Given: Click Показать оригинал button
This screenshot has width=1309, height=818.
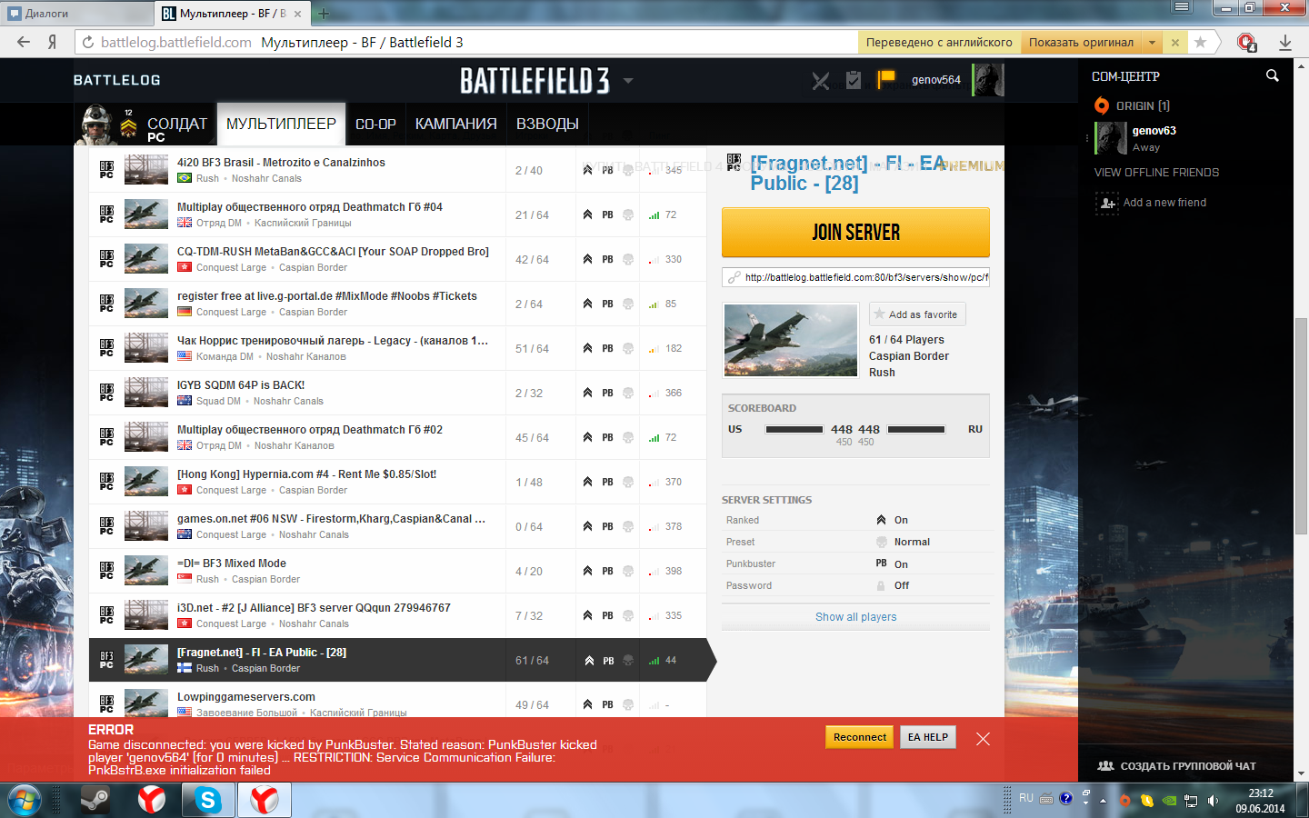Looking at the screenshot, I should (1081, 42).
